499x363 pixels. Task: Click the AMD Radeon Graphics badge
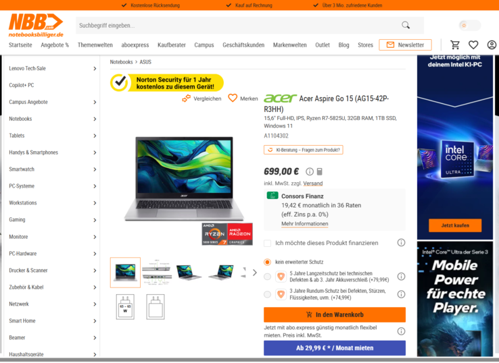(240, 234)
